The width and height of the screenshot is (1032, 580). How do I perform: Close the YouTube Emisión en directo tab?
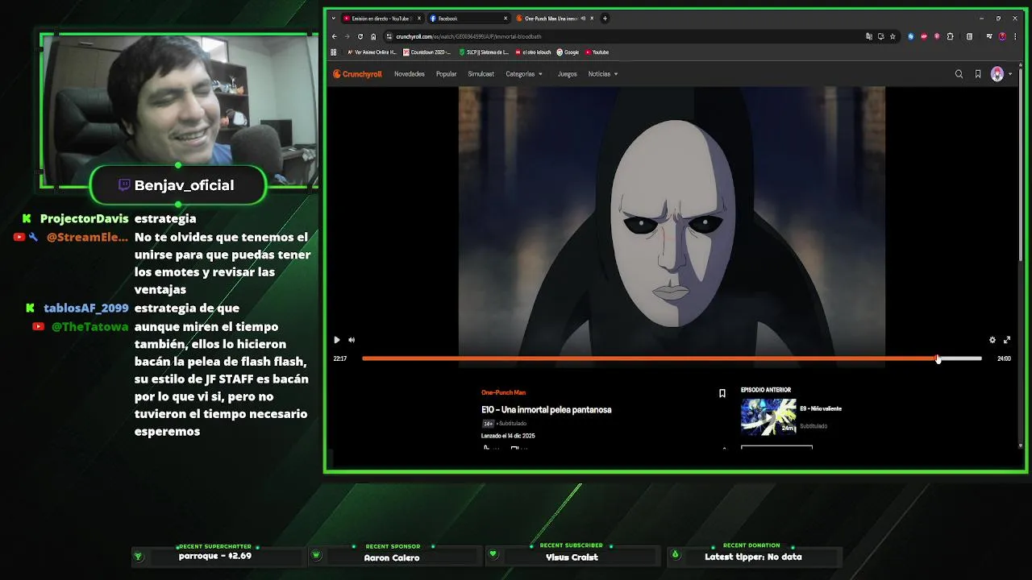pos(419,18)
